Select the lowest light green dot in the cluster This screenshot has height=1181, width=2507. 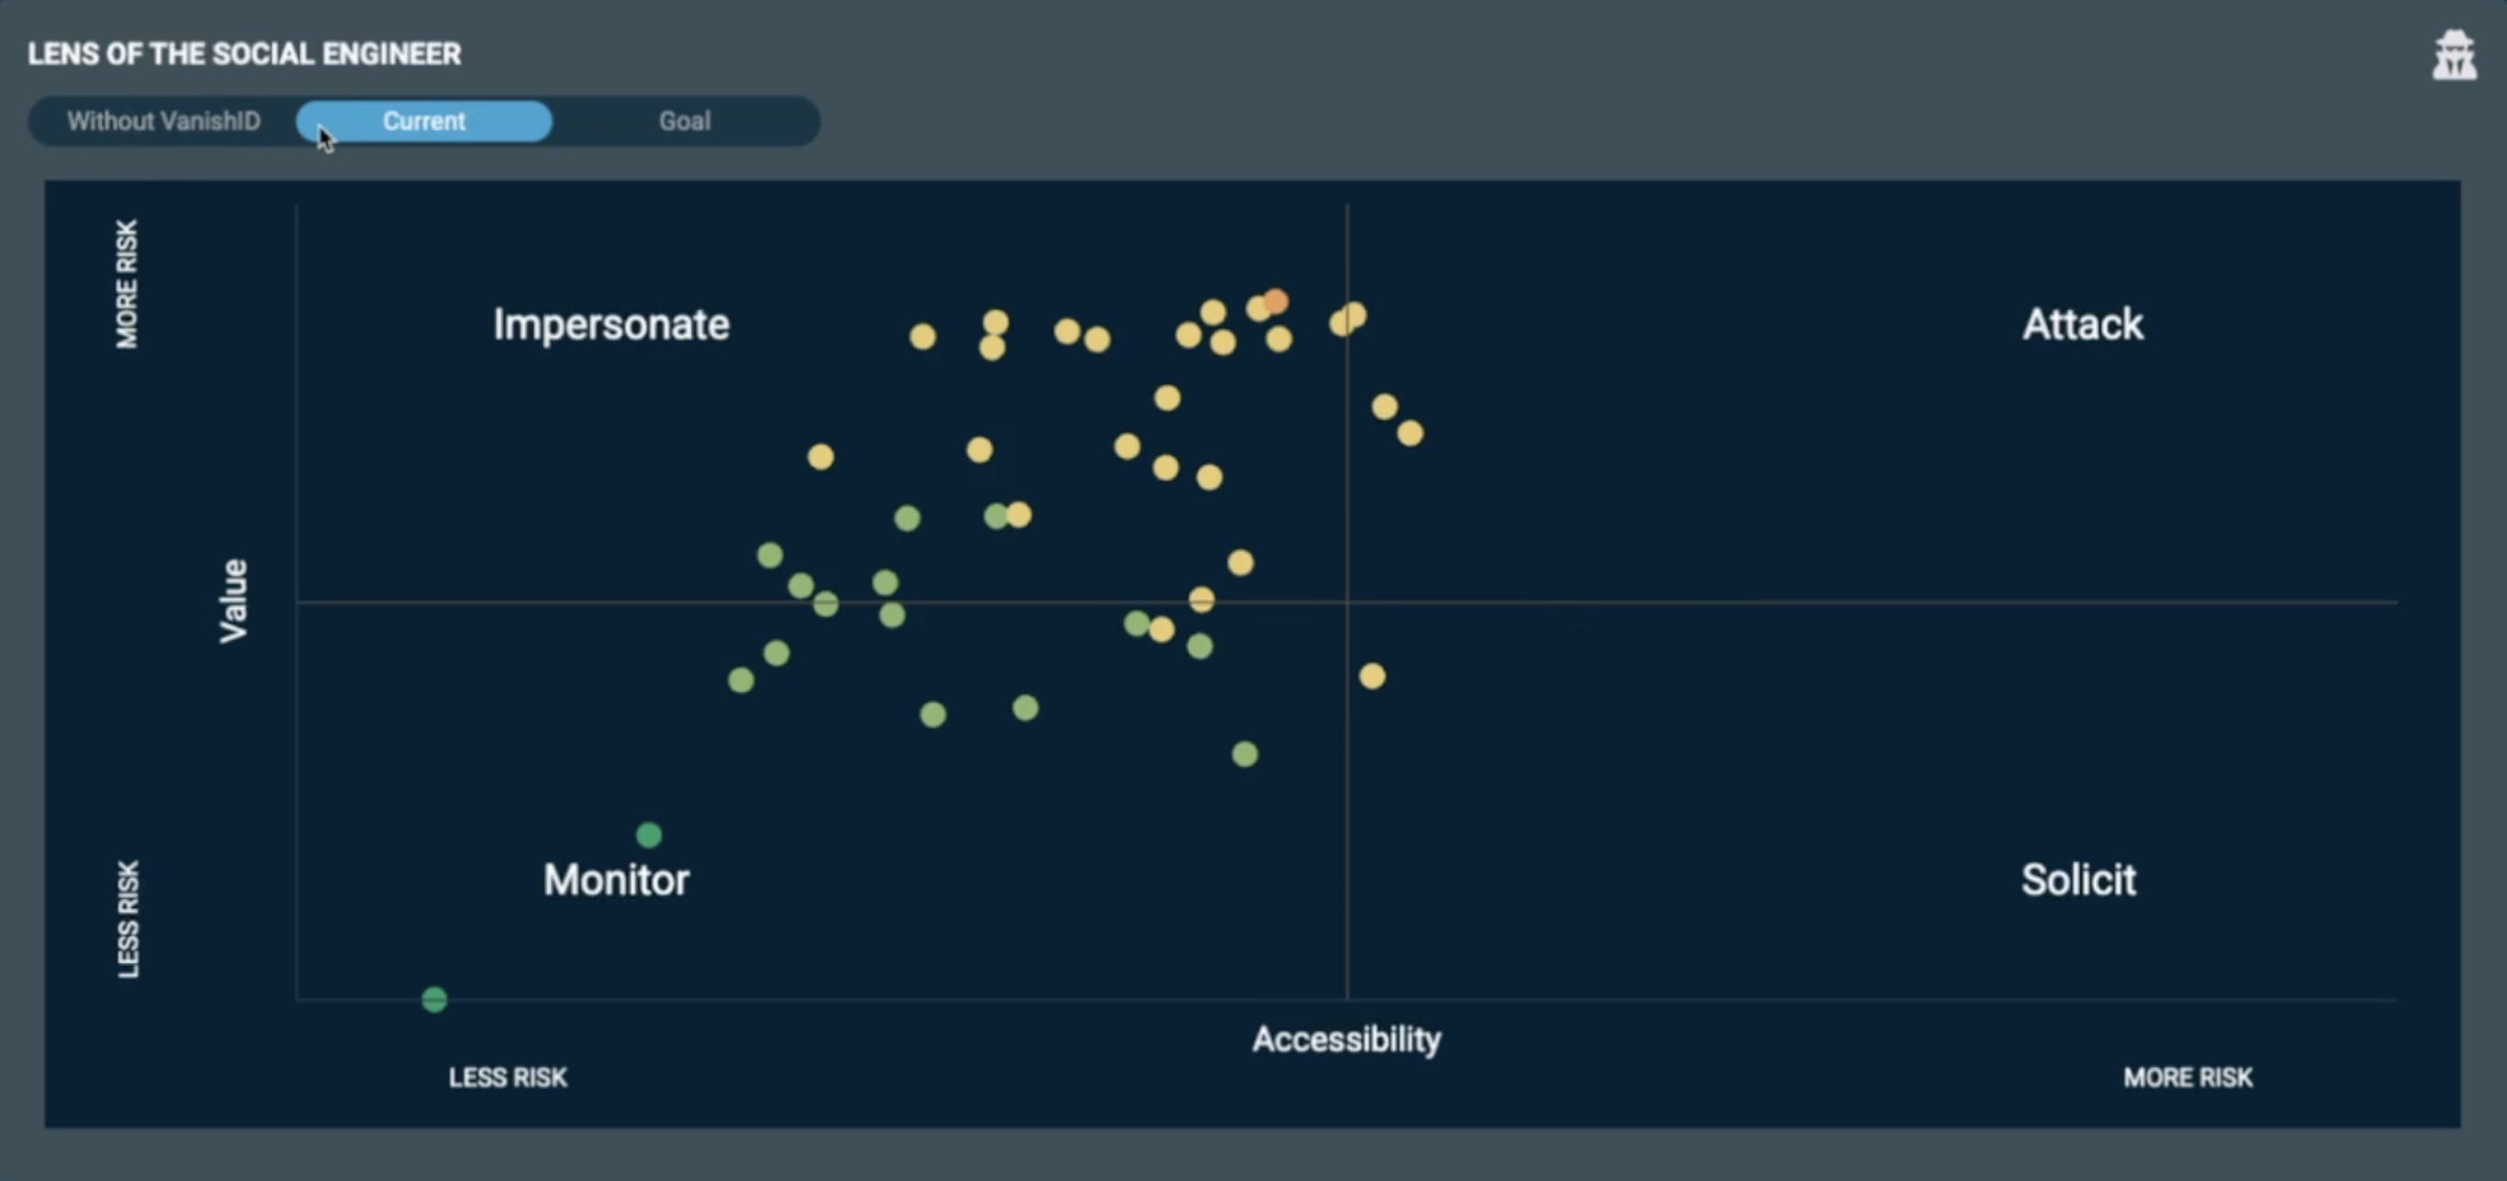tap(1244, 754)
